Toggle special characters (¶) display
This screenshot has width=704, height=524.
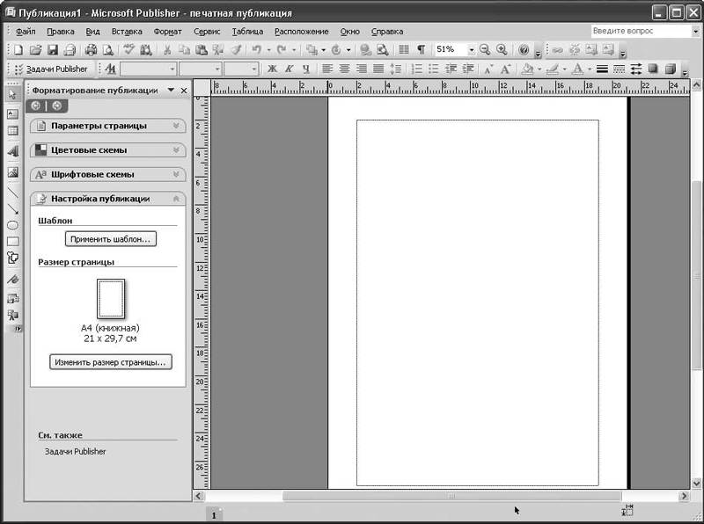coord(421,50)
